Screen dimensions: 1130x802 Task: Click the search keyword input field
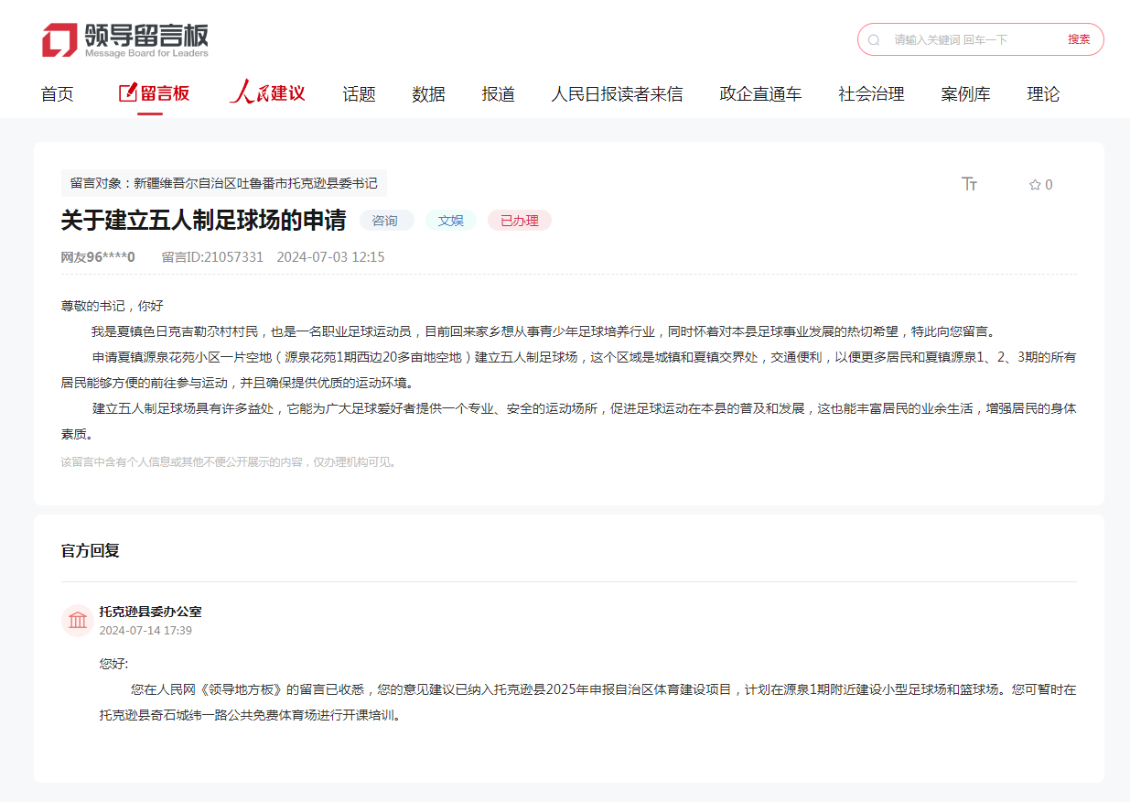pyautogui.click(x=961, y=39)
